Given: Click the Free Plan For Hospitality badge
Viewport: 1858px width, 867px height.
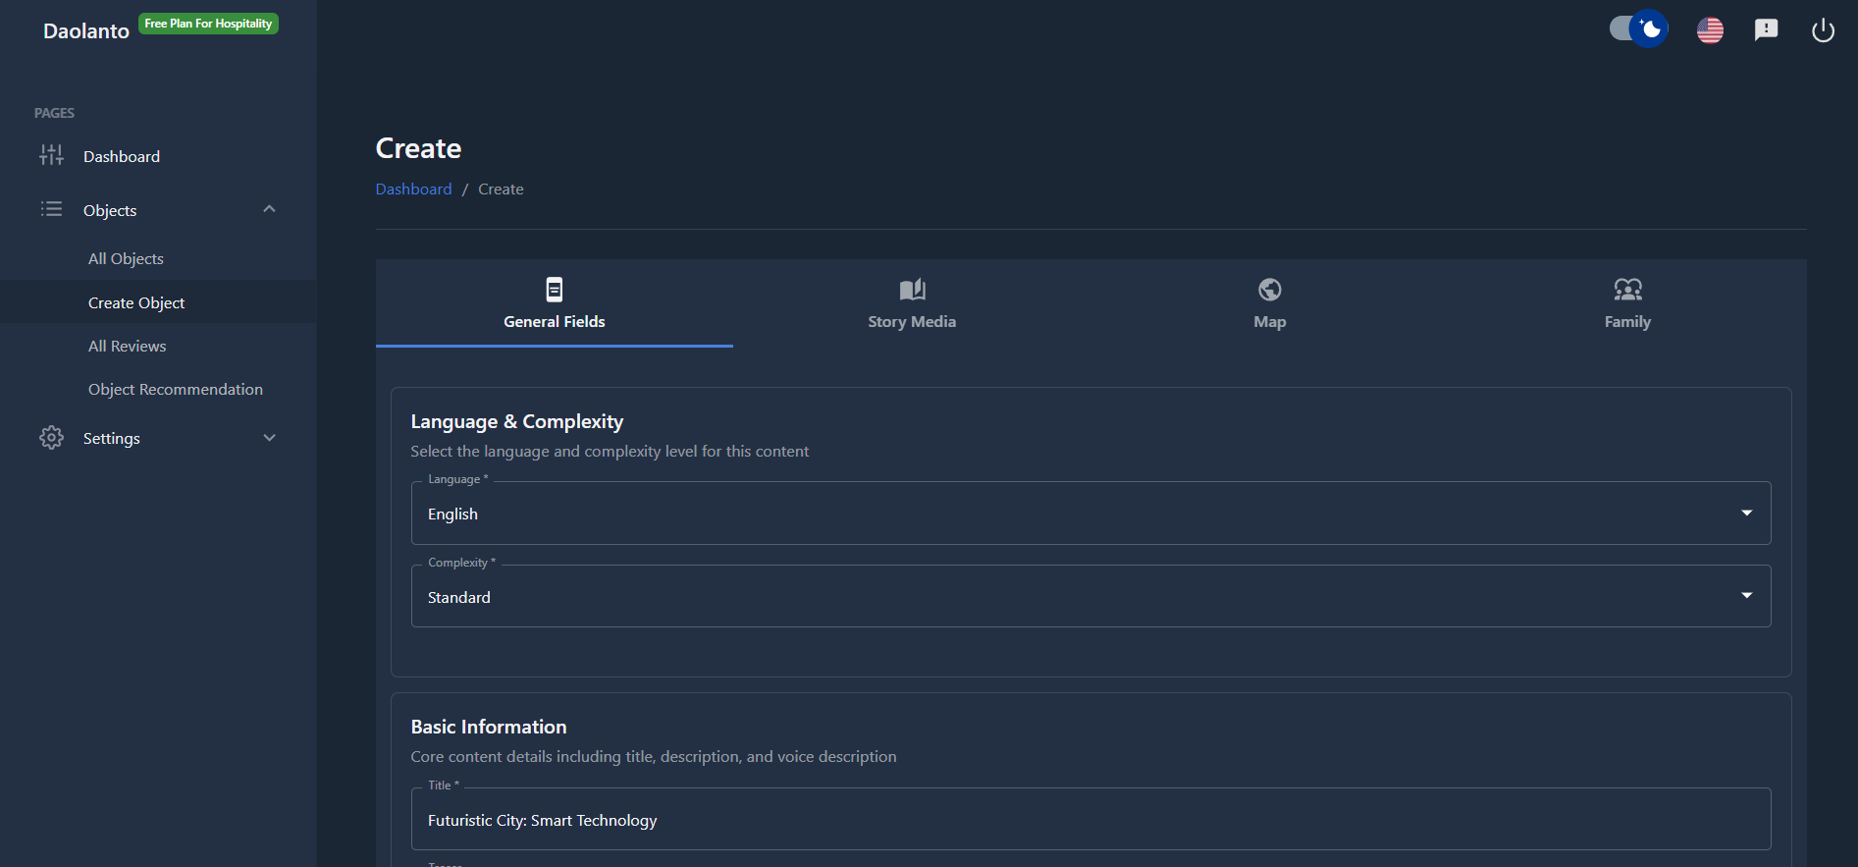Looking at the screenshot, I should (208, 24).
